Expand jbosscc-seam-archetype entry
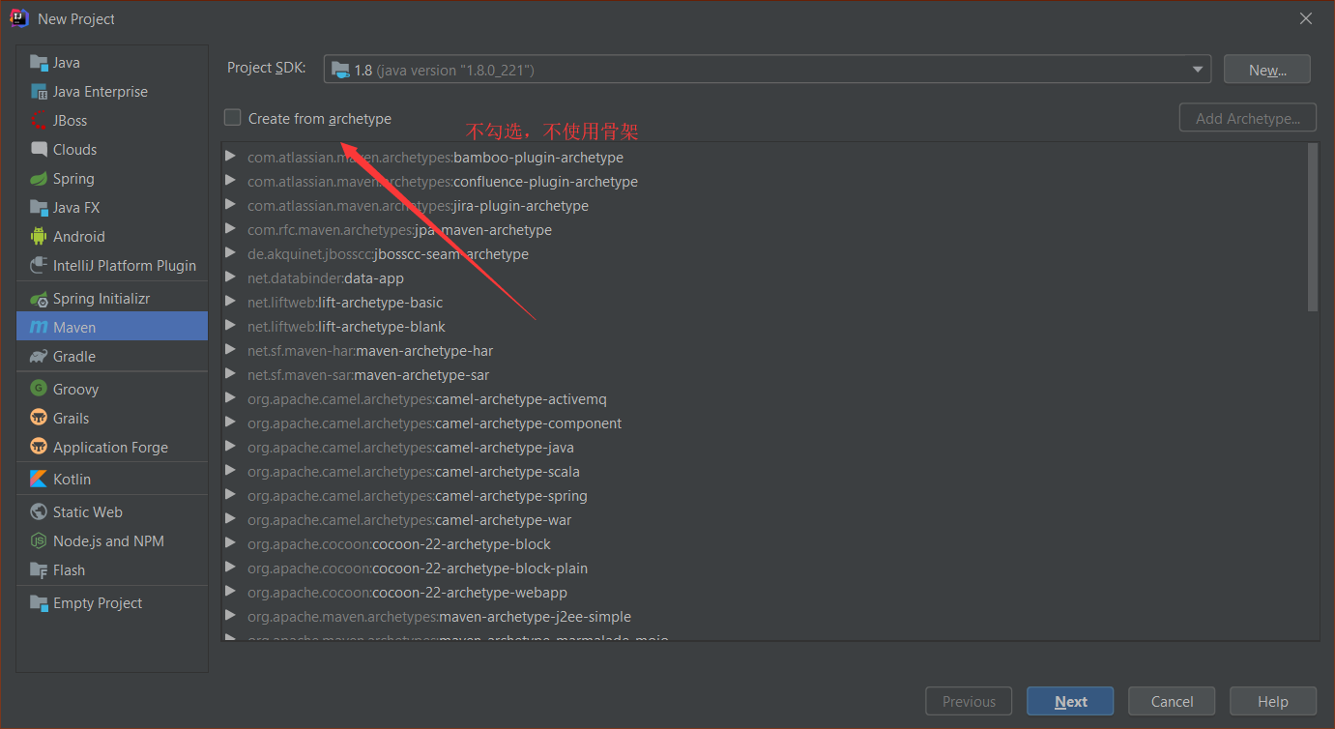The image size is (1335, 729). click(230, 252)
